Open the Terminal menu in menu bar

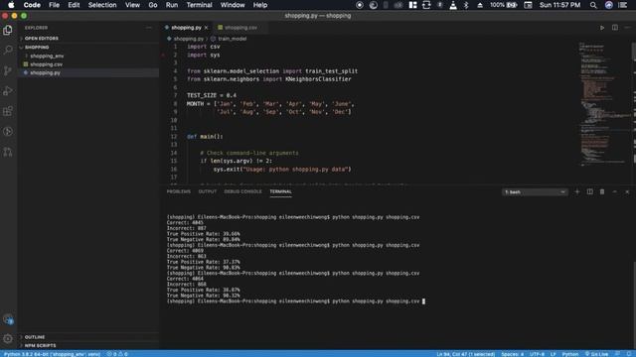199,5
